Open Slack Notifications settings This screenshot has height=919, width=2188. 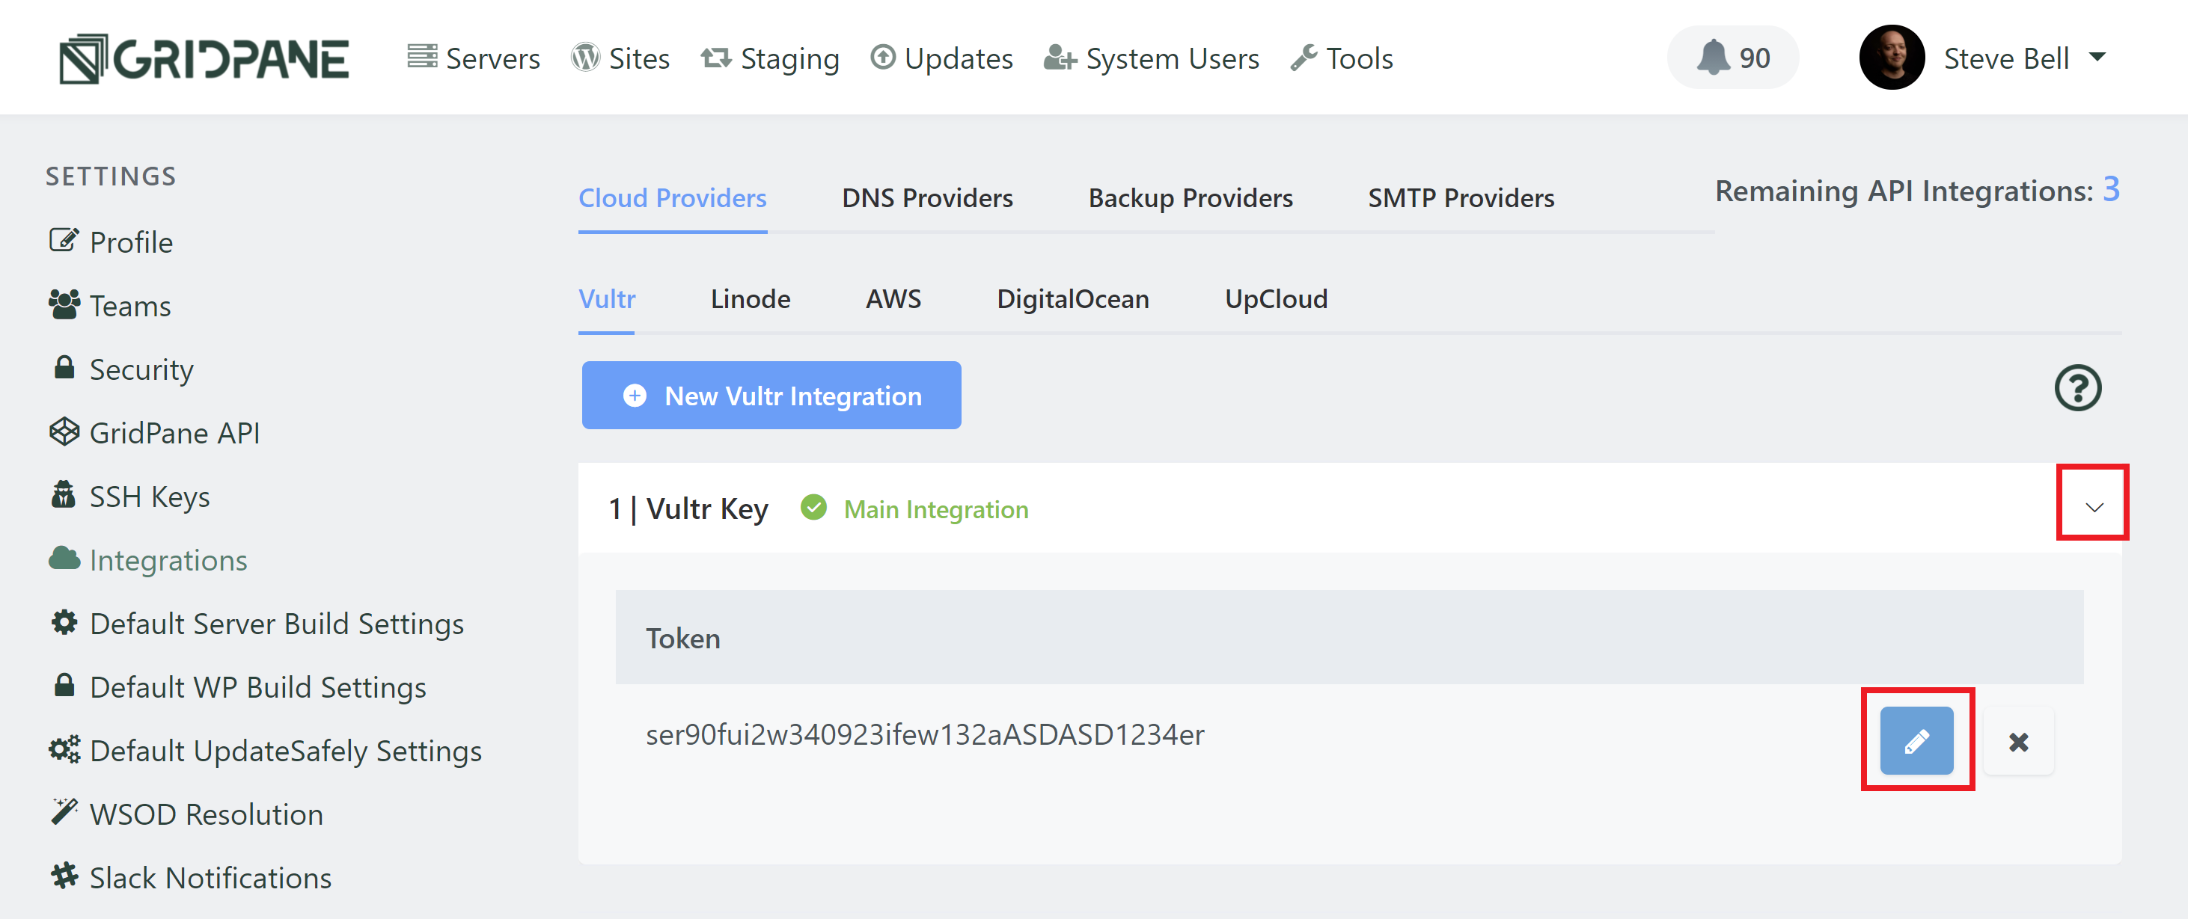coord(189,879)
